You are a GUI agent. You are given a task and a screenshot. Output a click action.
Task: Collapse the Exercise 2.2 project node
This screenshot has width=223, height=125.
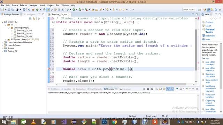[x=2, y=22]
